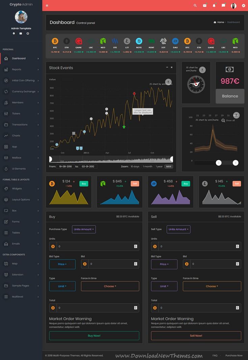This screenshot has height=360, width=248.
Task: Click the NEO icon in the $ 845 card
Action: pos(103,184)
